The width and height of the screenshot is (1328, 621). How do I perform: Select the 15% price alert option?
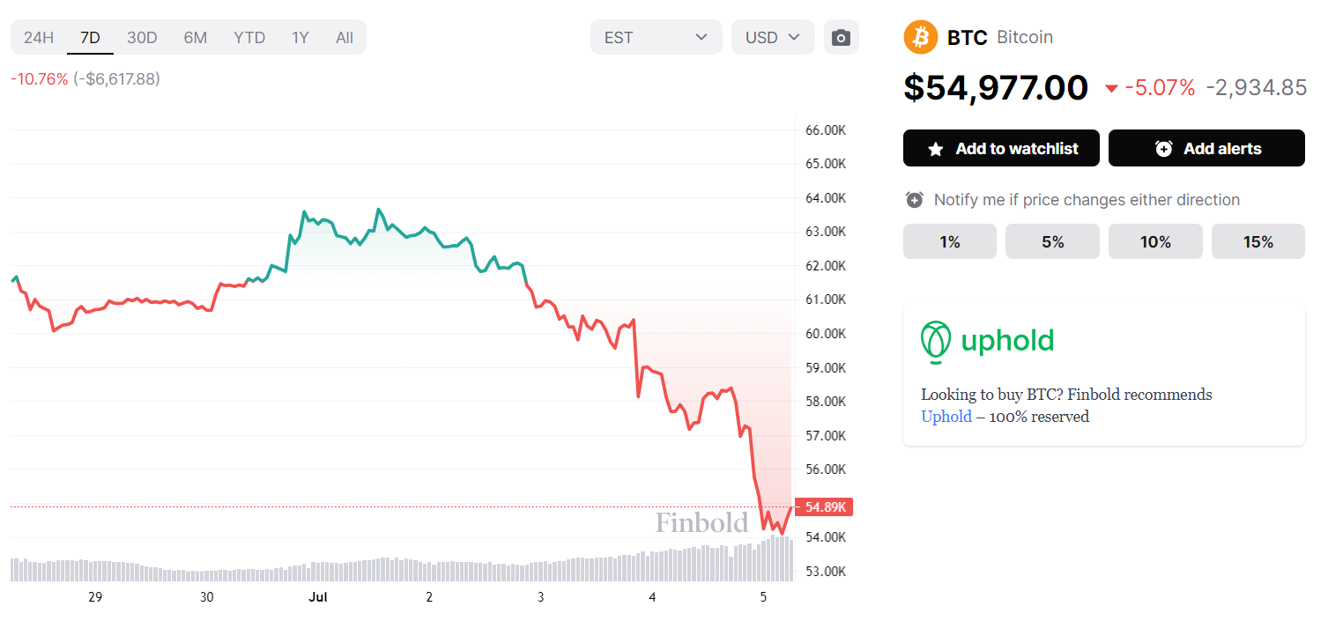click(1258, 241)
